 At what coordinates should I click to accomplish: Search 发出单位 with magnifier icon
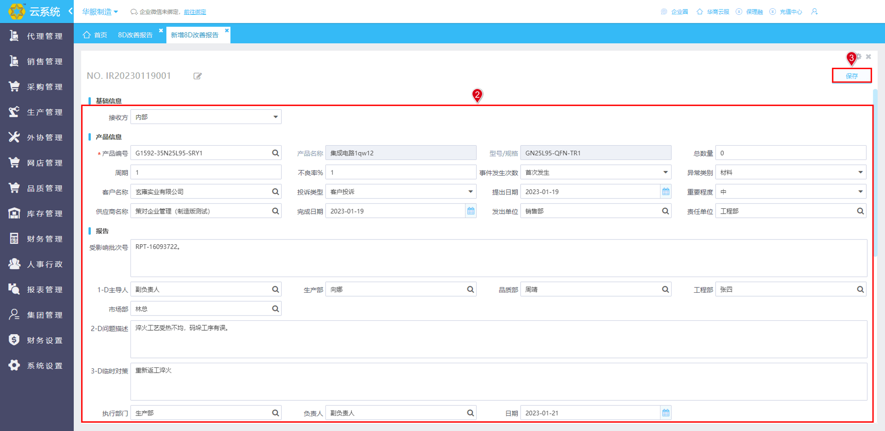[x=665, y=211]
